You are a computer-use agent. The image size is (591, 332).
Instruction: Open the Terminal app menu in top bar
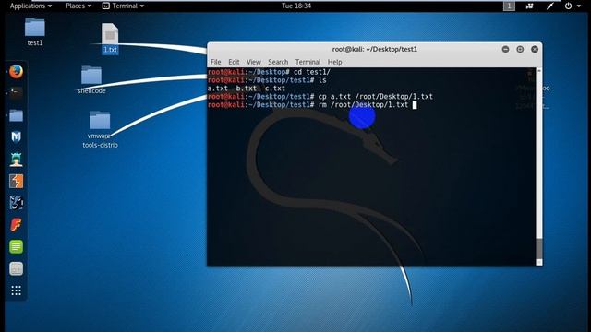(x=123, y=6)
